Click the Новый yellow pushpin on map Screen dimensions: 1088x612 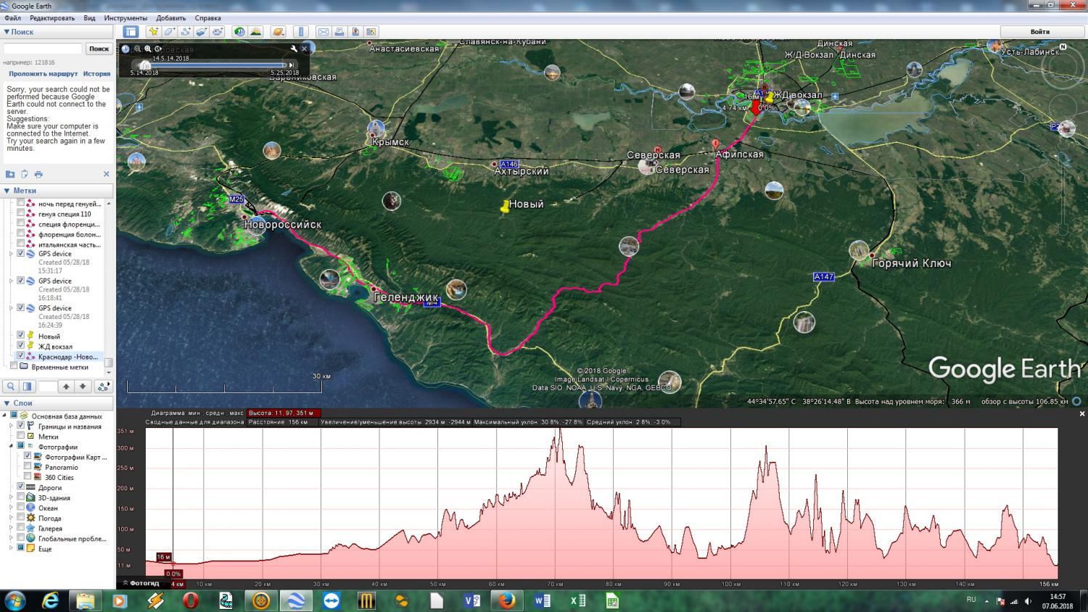click(x=505, y=207)
